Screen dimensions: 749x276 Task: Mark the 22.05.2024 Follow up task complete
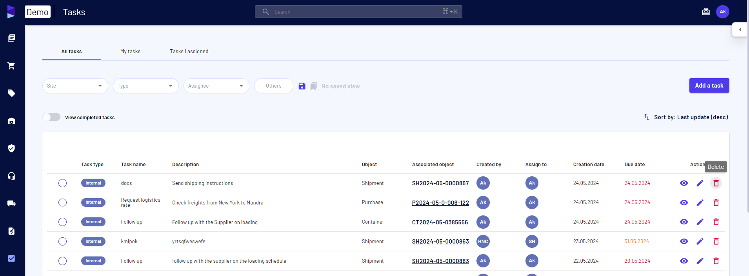point(62,261)
